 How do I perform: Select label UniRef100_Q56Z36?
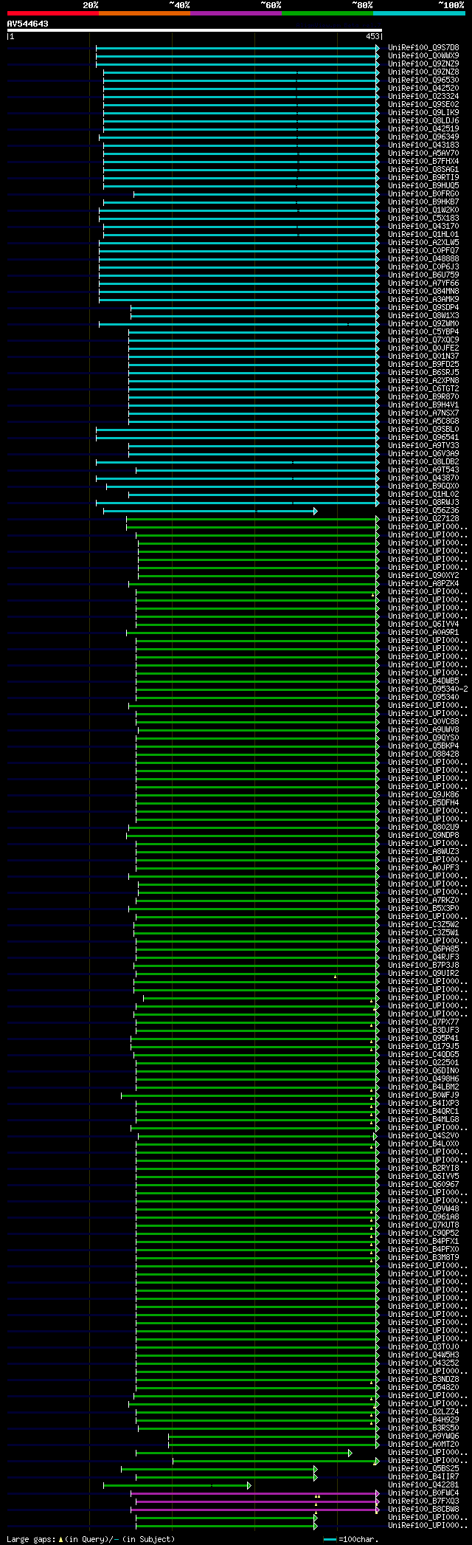click(423, 511)
